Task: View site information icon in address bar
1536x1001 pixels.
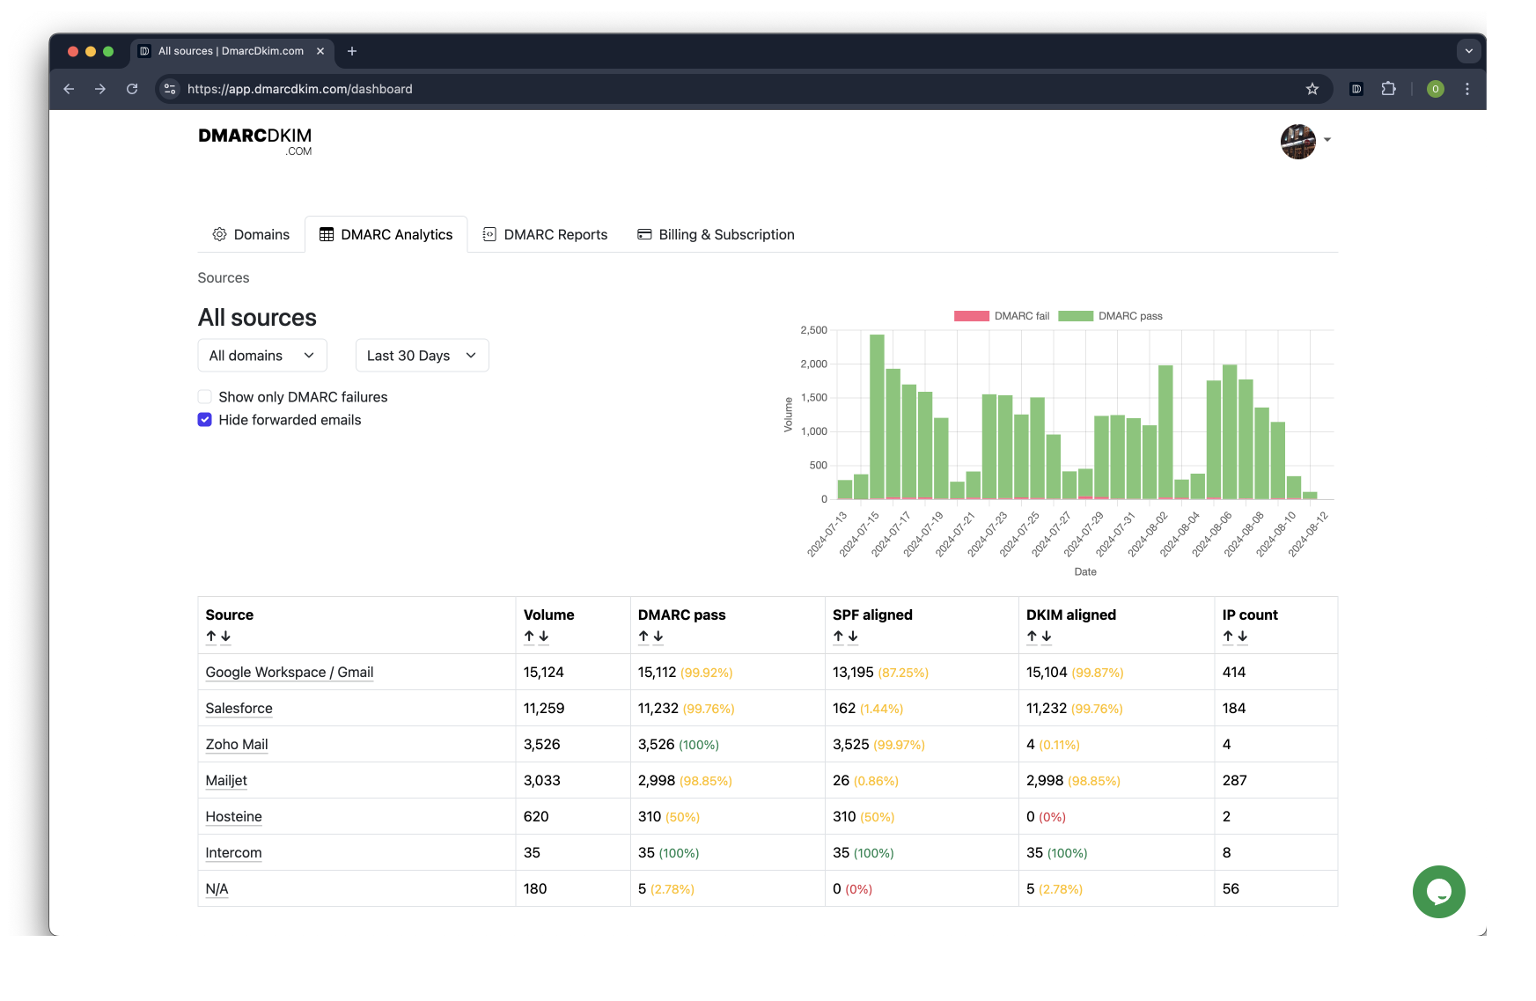Action: coord(171,89)
